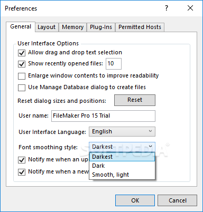Click in the User name text field
This screenshot has height=212, width=203.
click(x=103, y=116)
